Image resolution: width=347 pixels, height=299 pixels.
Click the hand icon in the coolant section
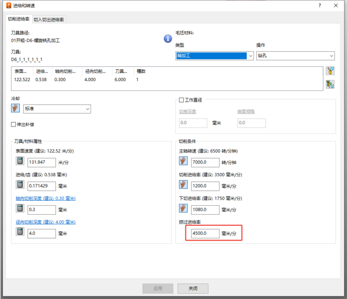pos(15,109)
